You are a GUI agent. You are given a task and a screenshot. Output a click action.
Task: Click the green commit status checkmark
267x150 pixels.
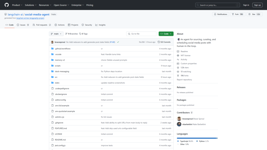click(118, 42)
